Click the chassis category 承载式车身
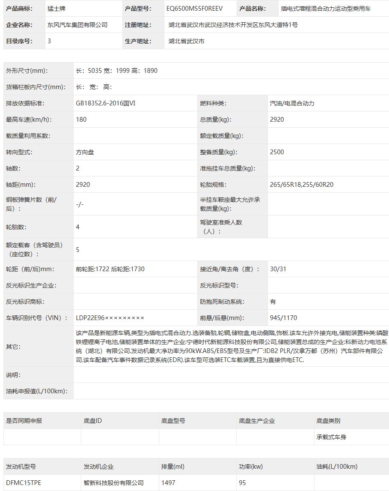The height and width of the screenshot is (491, 389). click(x=332, y=437)
